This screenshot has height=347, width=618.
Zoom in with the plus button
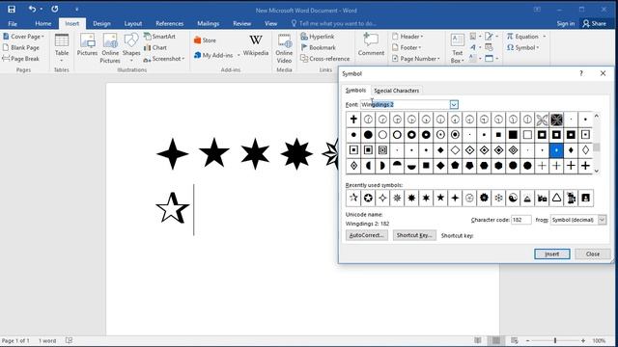tap(583, 340)
